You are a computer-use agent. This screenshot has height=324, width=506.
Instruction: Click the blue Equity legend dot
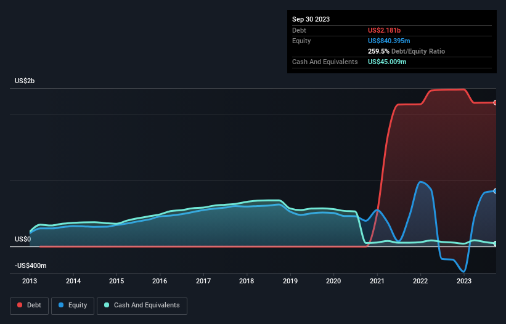click(61, 305)
